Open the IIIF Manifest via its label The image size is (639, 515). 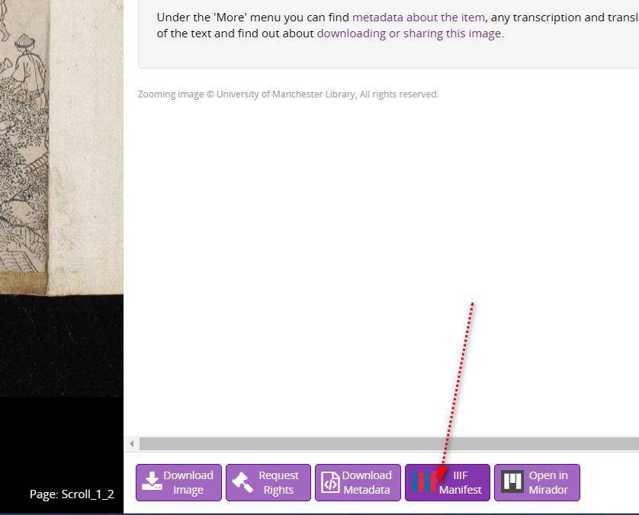pyautogui.click(x=461, y=482)
